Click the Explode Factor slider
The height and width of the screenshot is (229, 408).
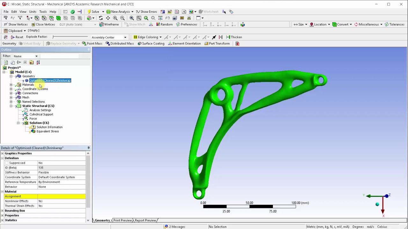coord(70,37)
